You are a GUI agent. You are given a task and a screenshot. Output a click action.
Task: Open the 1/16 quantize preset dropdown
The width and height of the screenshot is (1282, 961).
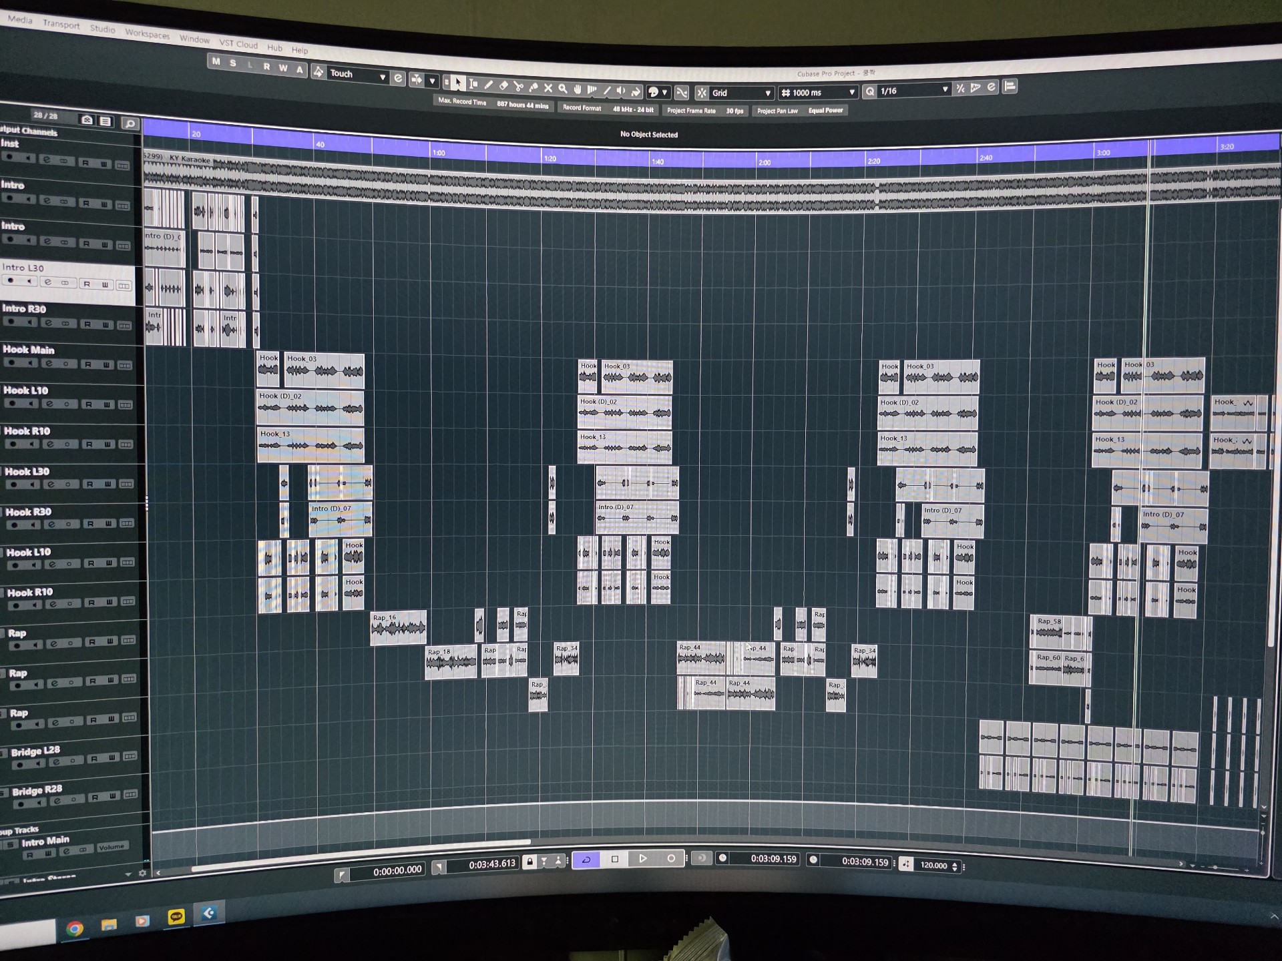944,89
